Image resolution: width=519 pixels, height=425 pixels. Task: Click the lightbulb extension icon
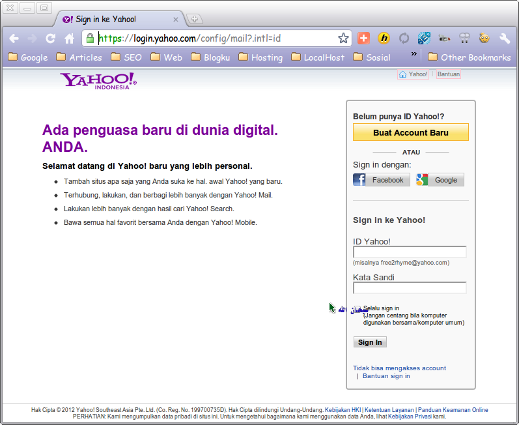[x=464, y=38]
